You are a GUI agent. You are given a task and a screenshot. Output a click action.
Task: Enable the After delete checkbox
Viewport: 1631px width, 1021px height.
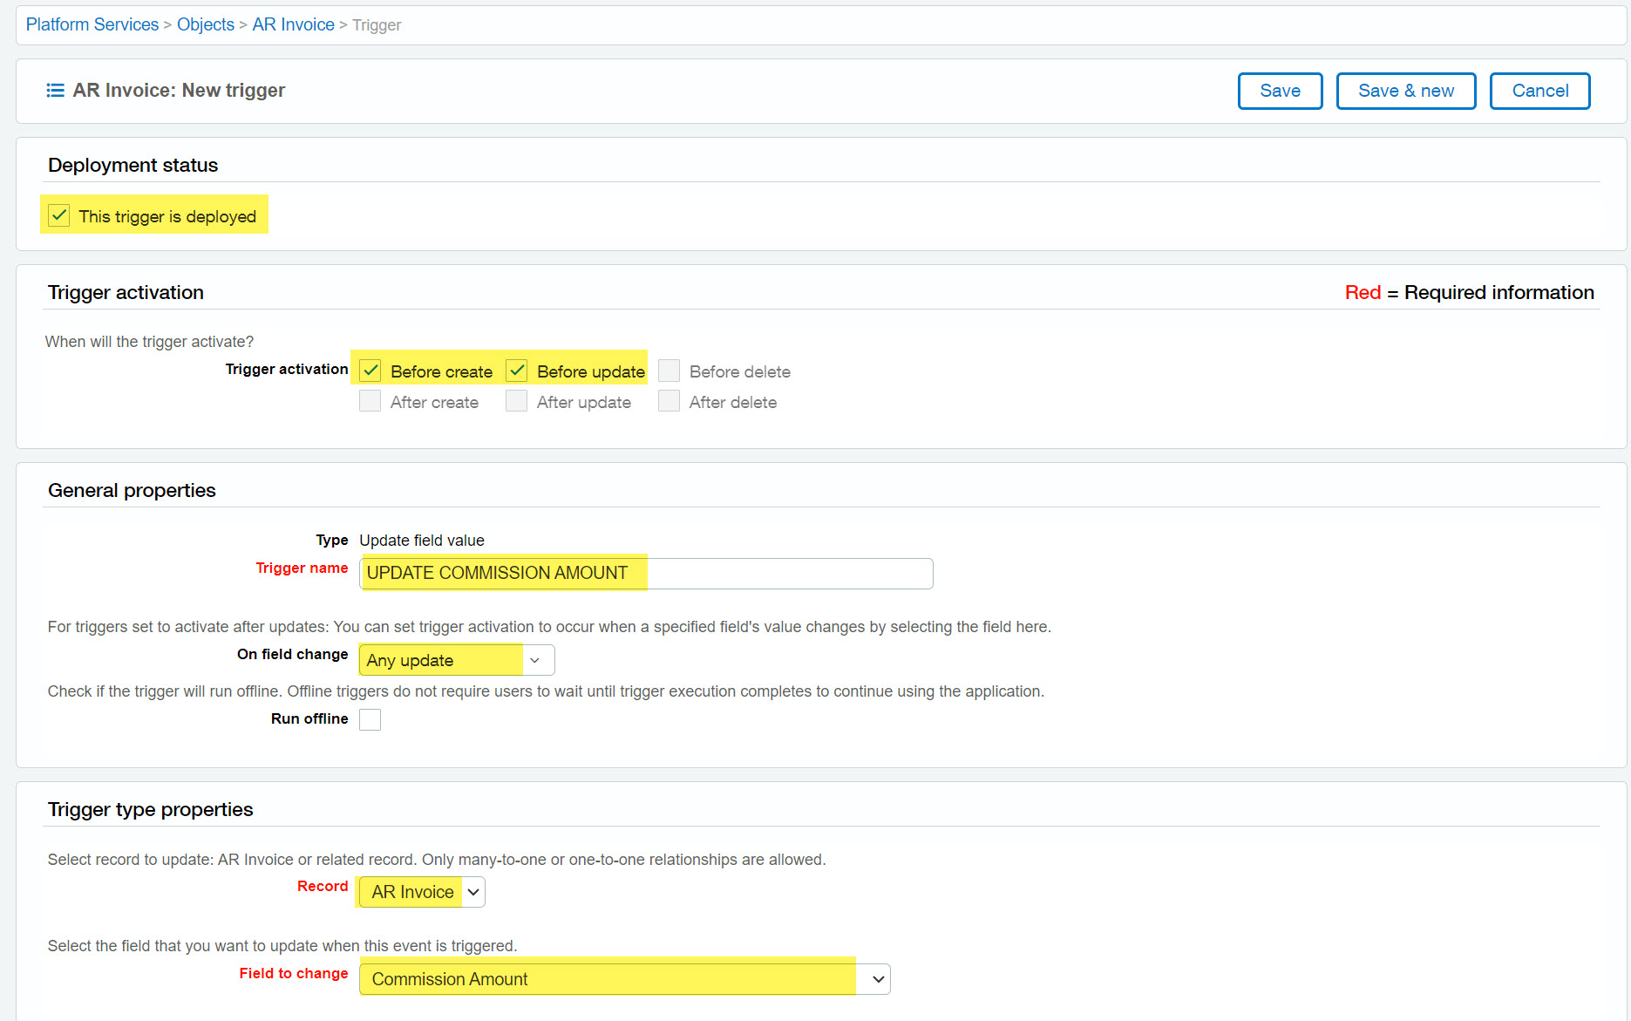point(669,401)
